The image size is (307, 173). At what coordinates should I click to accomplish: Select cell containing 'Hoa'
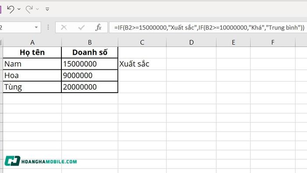point(32,76)
